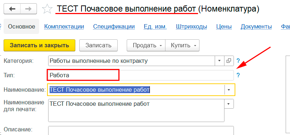Go back with the left arrow button
Viewport: 290px width, 135px height.
[12, 9]
